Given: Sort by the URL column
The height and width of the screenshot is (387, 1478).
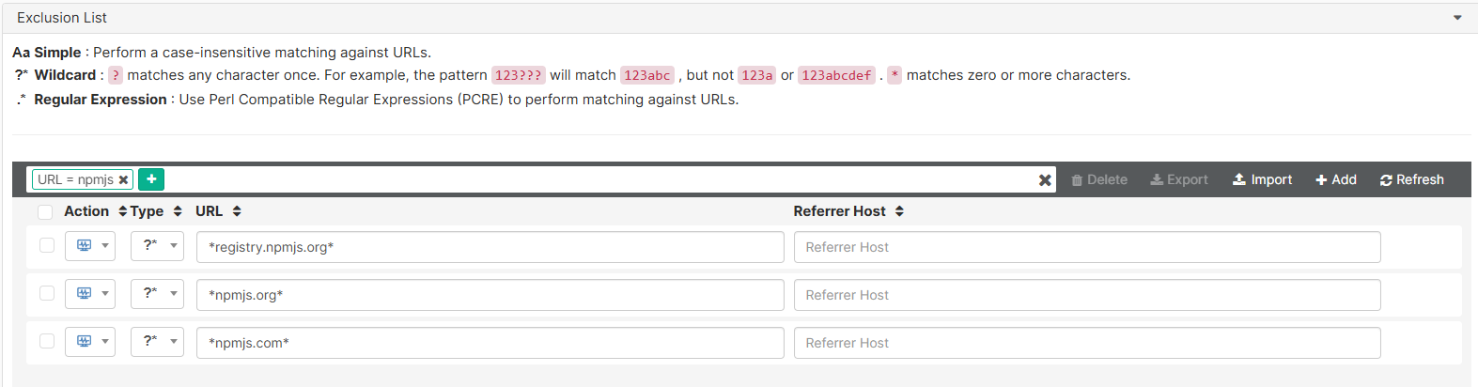Looking at the screenshot, I should click(218, 211).
